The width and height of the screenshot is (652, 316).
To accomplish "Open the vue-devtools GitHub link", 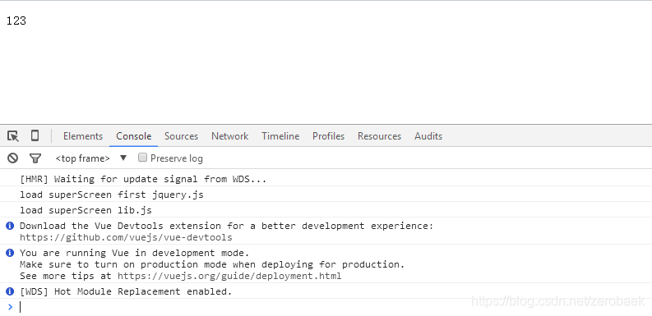I will coord(126,237).
